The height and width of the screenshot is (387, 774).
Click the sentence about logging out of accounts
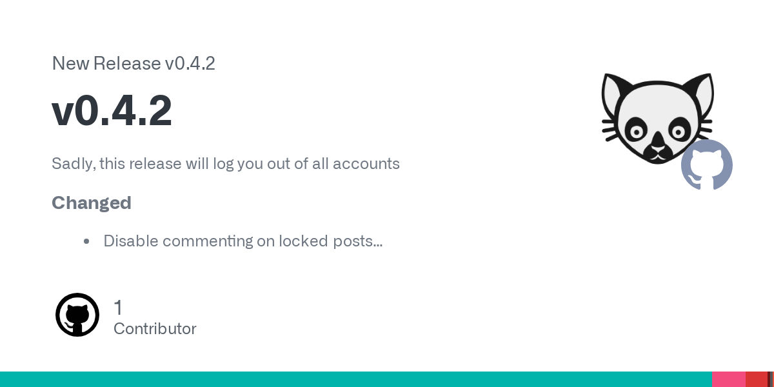[x=226, y=164]
